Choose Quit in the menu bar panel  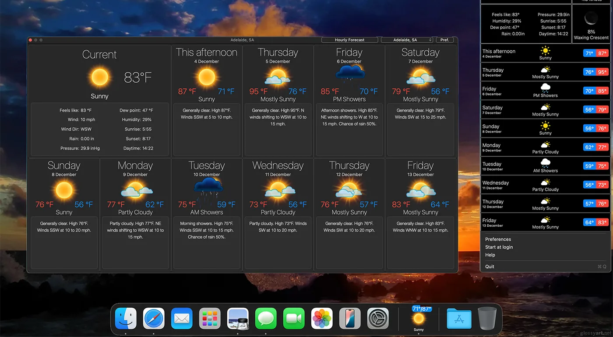[490, 267]
